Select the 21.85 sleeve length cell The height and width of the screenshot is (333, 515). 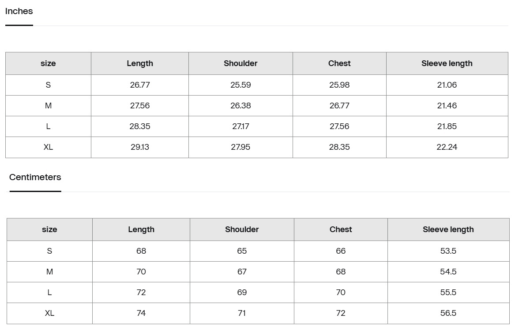447,126
